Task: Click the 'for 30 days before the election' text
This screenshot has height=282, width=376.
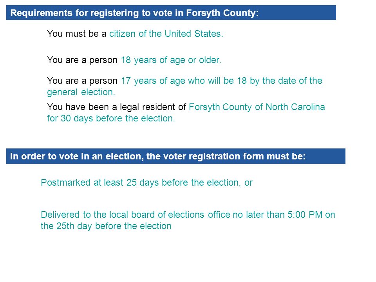Action: pyautogui.click(x=111, y=118)
